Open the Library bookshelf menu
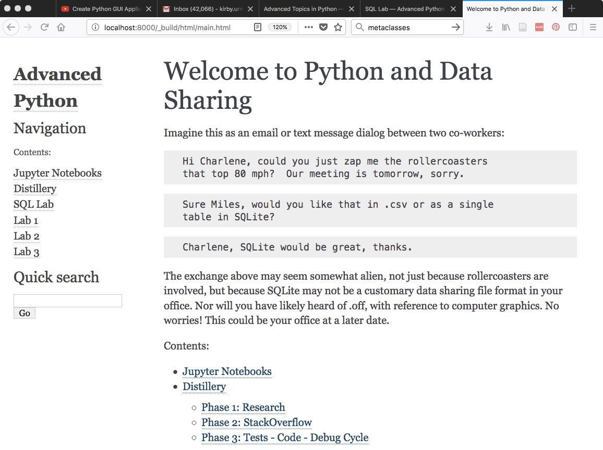The image size is (603, 450). point(506,27)
